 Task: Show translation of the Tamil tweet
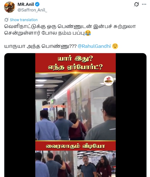[x=24, y=20]
